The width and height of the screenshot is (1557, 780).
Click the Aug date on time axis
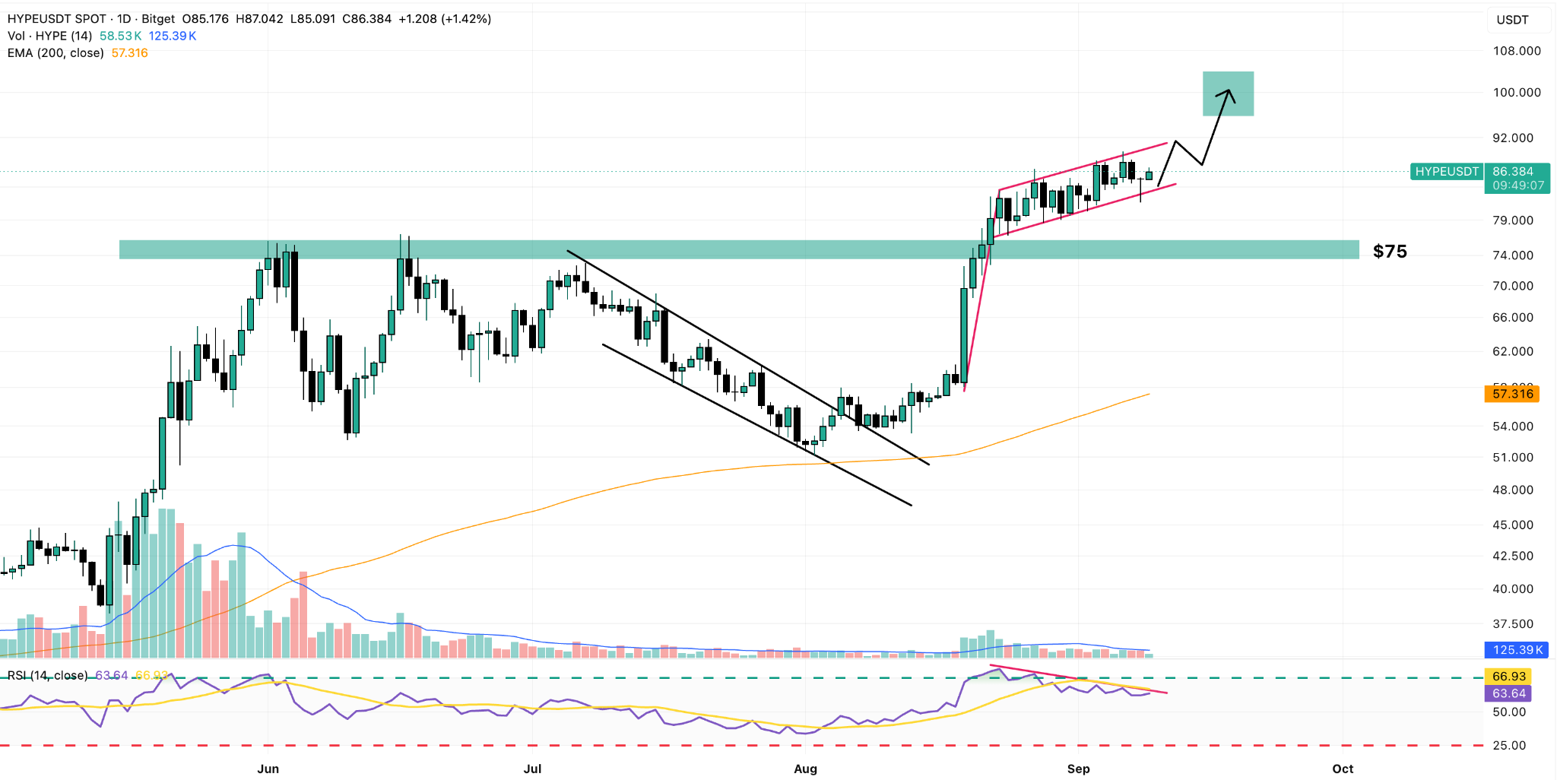pos(805,769)
